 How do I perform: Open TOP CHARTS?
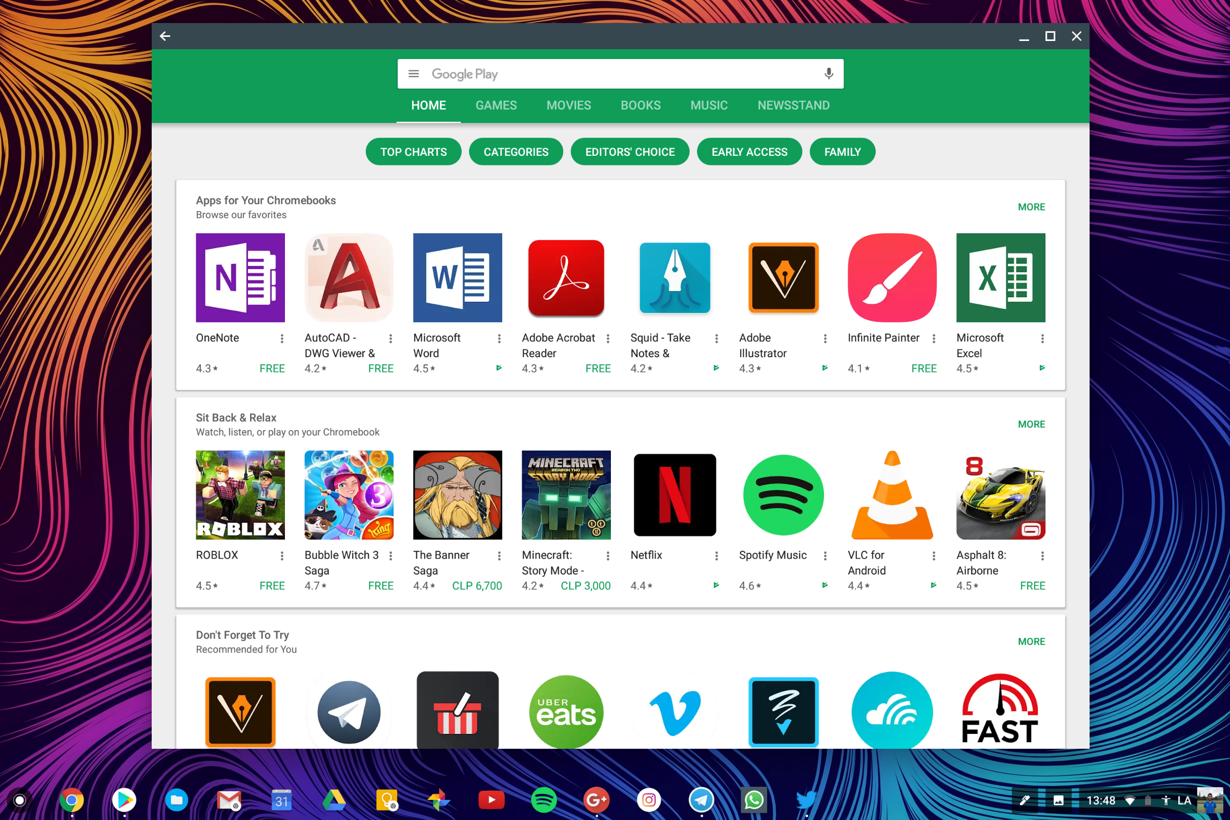point(413,152)
